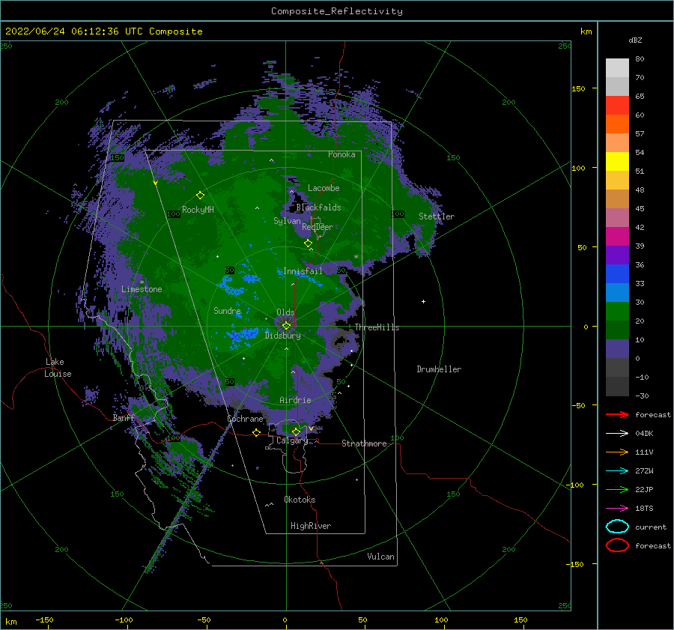Viewport: 674px width, 630px height.
Task: Click the RedDeer city label
Action: 318,227
